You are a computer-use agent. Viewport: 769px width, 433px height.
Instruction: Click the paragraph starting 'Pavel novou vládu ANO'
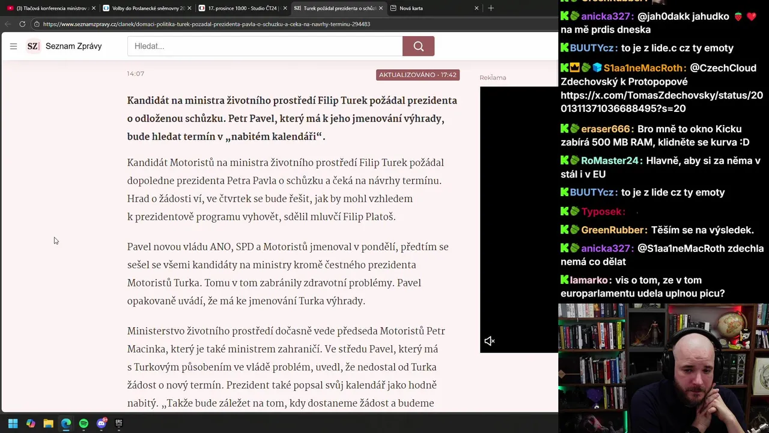(288, 274)
